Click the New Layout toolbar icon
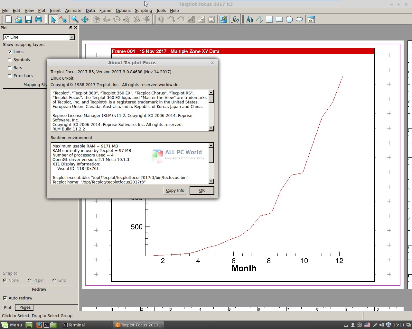 point(9,19)
